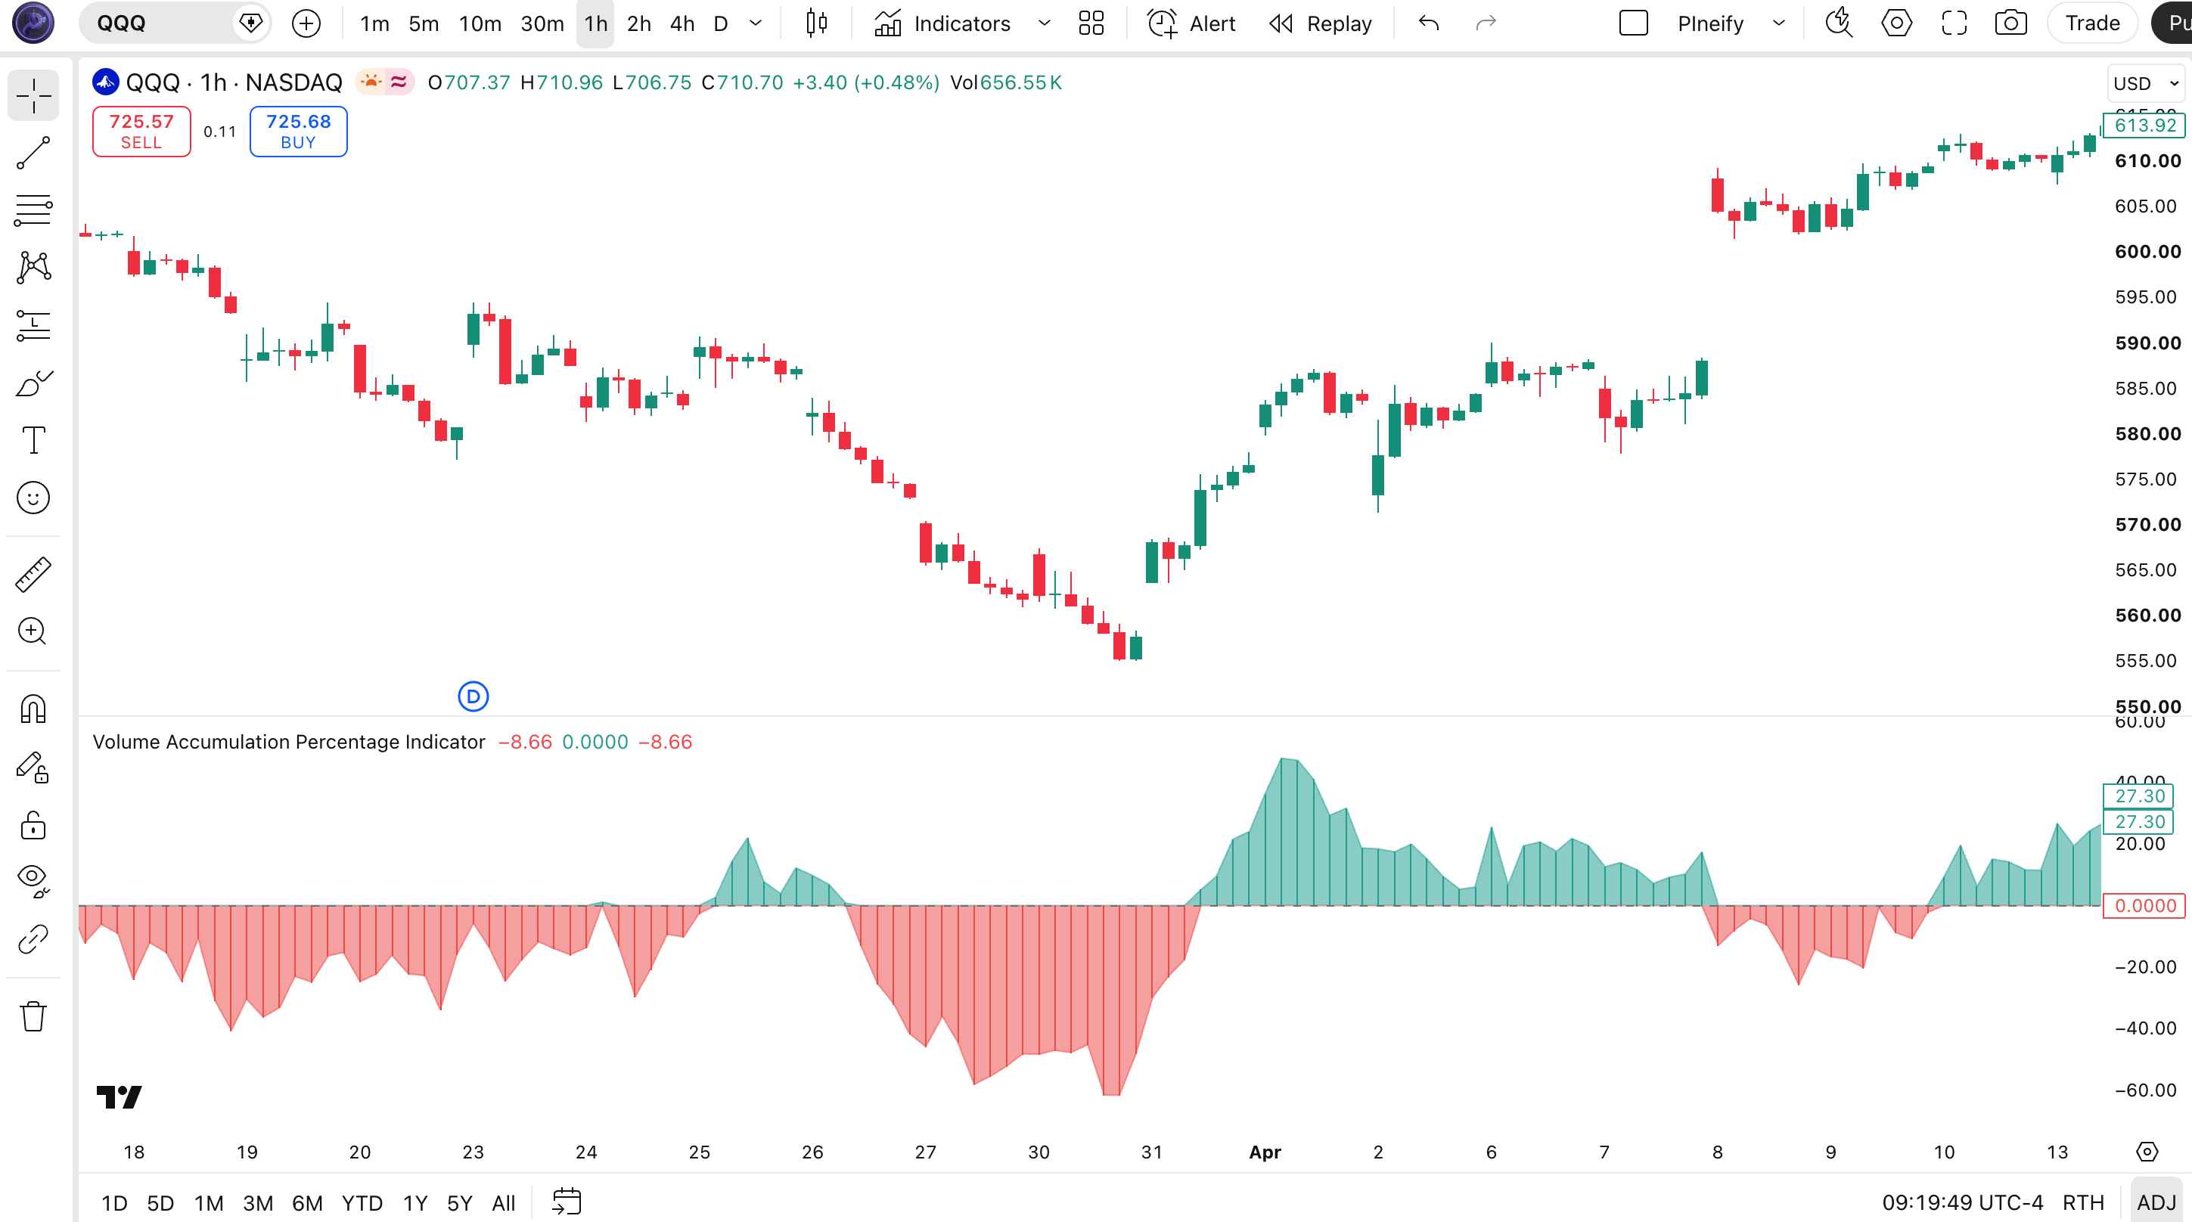Viewport: 2192px width, 1222px height.
Task: Create a new price Alert
Action: (1191, 23)
